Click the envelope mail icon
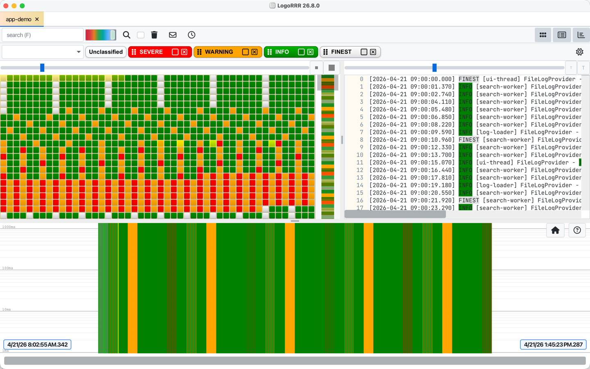Image resolution: width=590 pixels, height=369 pixels. 172,35
